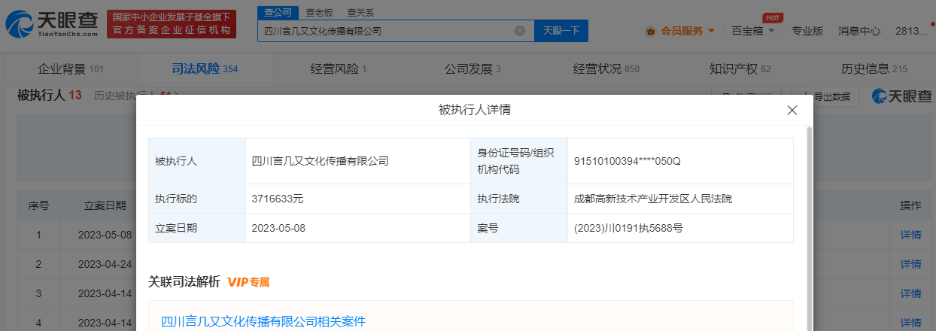Open 四川言几又文化传播有限公司相关案件 link
This screenshot has height=331, width=936.
[263, 321]
